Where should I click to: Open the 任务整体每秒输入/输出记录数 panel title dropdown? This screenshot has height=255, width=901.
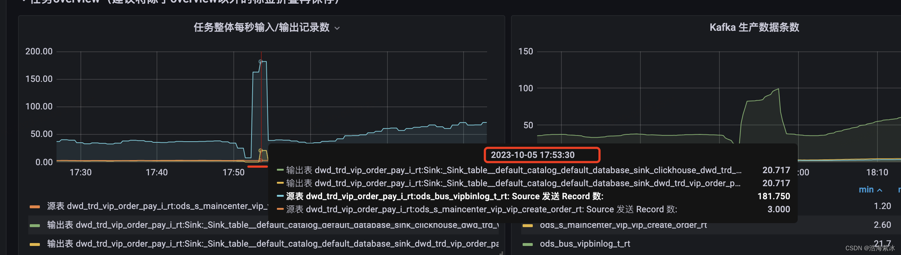pyautogui.click(x=266, y=28)
